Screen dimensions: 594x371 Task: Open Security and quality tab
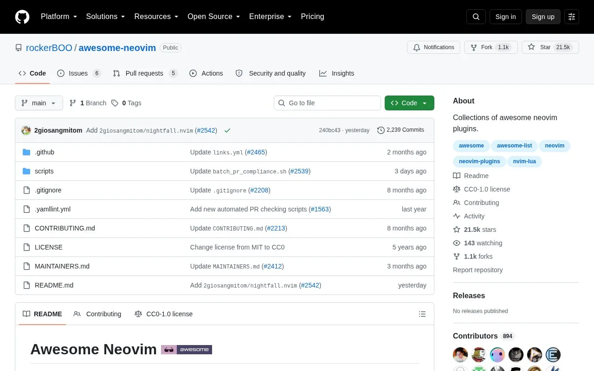pos(271,73)
